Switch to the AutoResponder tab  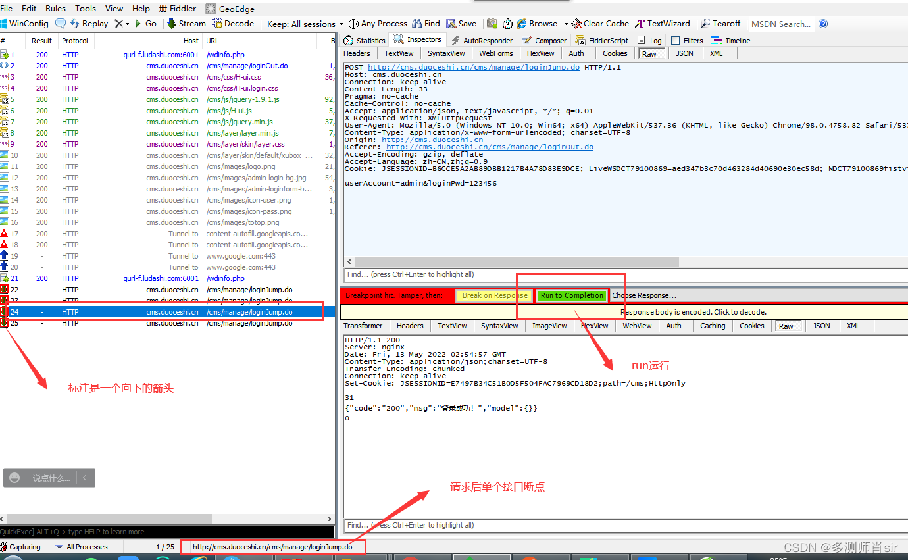(482, 41)
